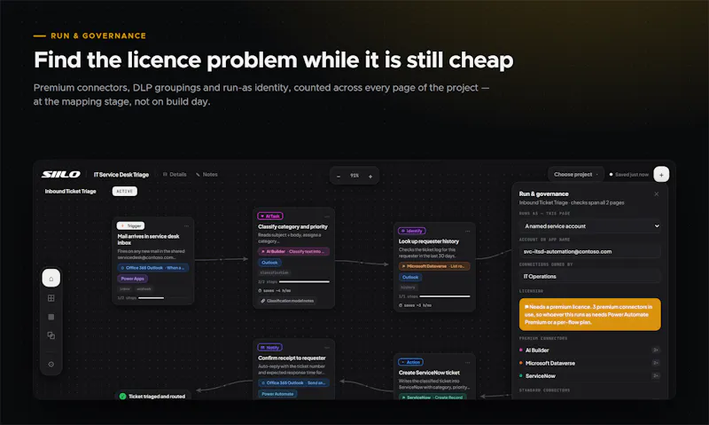Click the 'Mail arrives in service desk inbox' title
This screenshot has width=709, height=425.
tap(148, 240)
